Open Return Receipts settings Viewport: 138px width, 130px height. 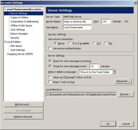19,34
